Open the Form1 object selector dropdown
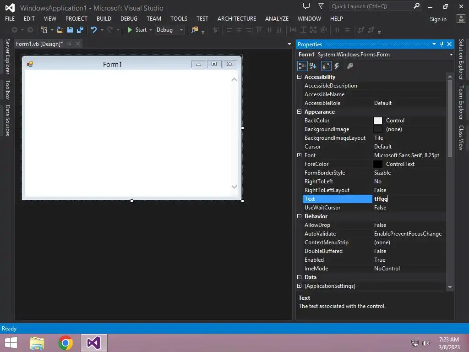 451,55
